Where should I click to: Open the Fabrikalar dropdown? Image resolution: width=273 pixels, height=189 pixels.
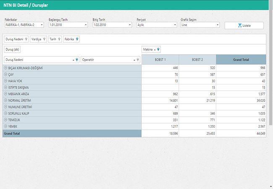tap(42, 25)
